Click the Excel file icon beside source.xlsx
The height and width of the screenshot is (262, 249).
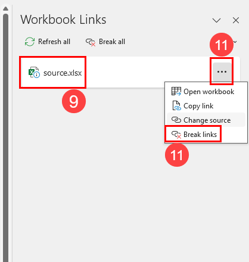(x=34, y=73)
